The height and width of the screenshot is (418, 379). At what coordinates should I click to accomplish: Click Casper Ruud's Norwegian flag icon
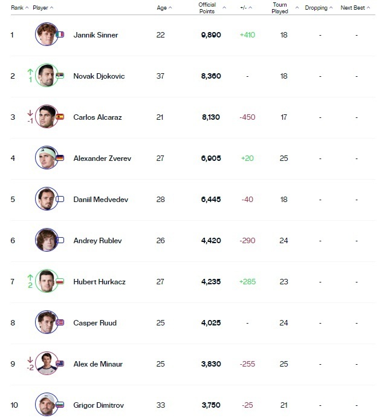coord(59,323)
